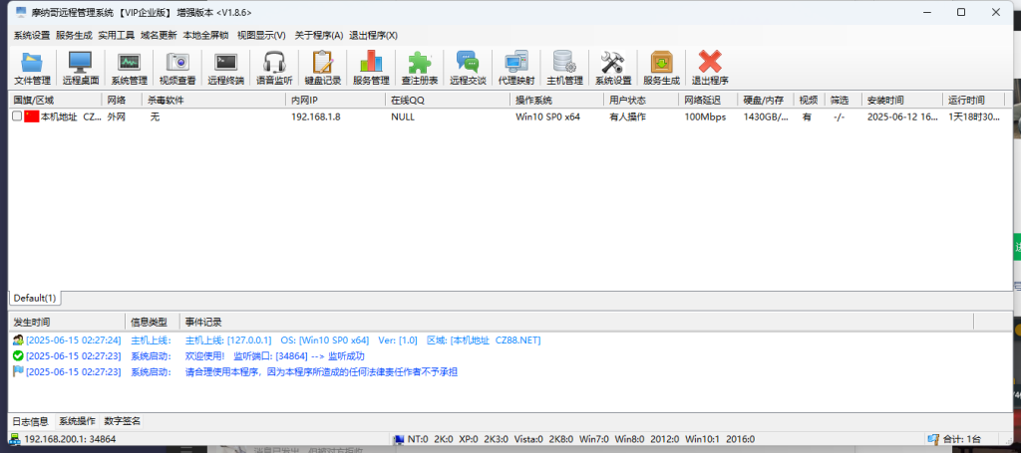Open the 退出程序(X) menu in menu bar
The image size is (1021, 453).
[374, 35]
